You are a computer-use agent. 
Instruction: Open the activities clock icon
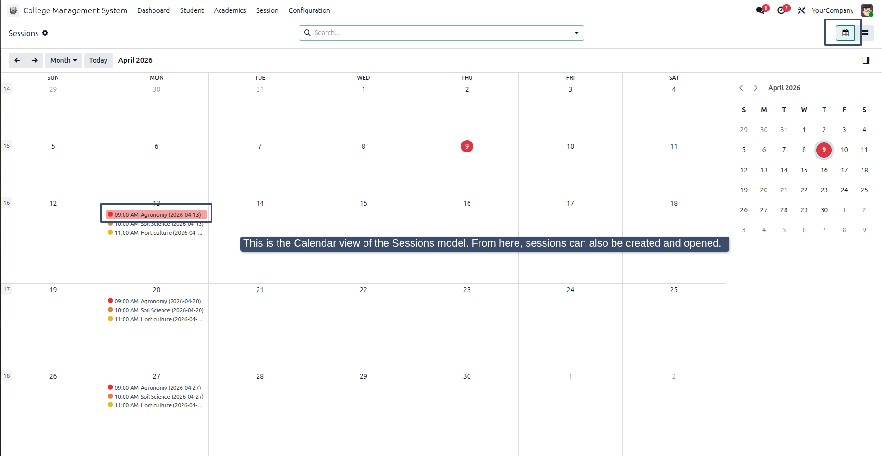(x=781, y=10)
